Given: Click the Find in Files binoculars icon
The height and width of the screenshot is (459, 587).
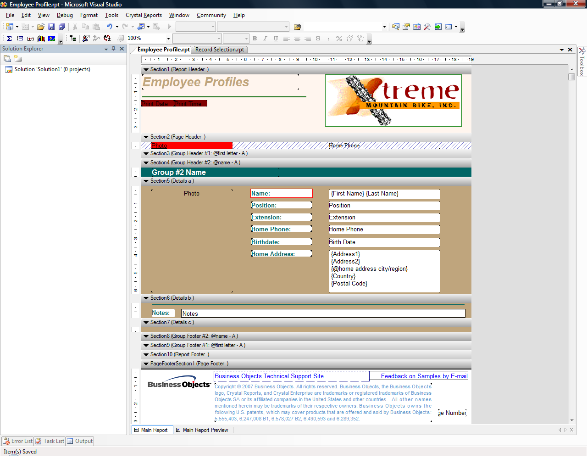Looking at the screenshot, I should pyautogui.click(x=297, y=27).
